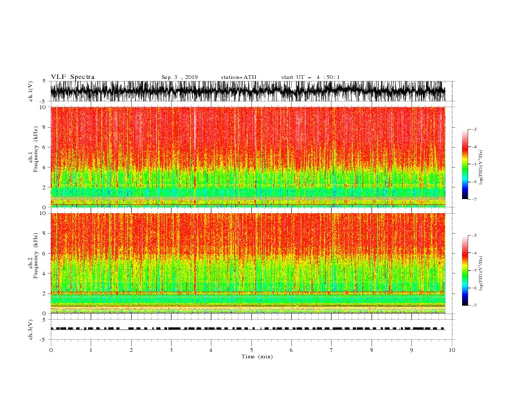509x393 pixels.
Task: Click the ch.3(V) axis label
Action: coord(31,329)
